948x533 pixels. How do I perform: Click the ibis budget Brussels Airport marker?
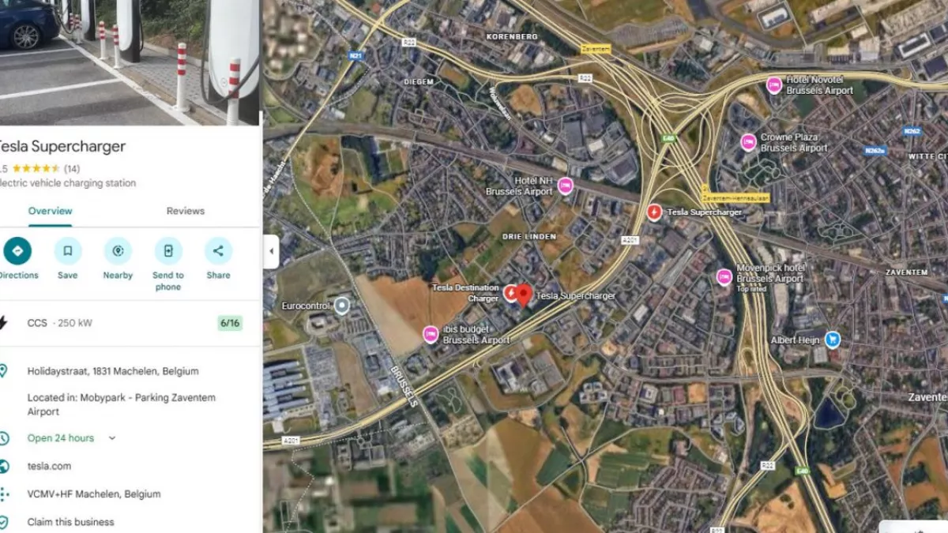(x=431, y=334)
